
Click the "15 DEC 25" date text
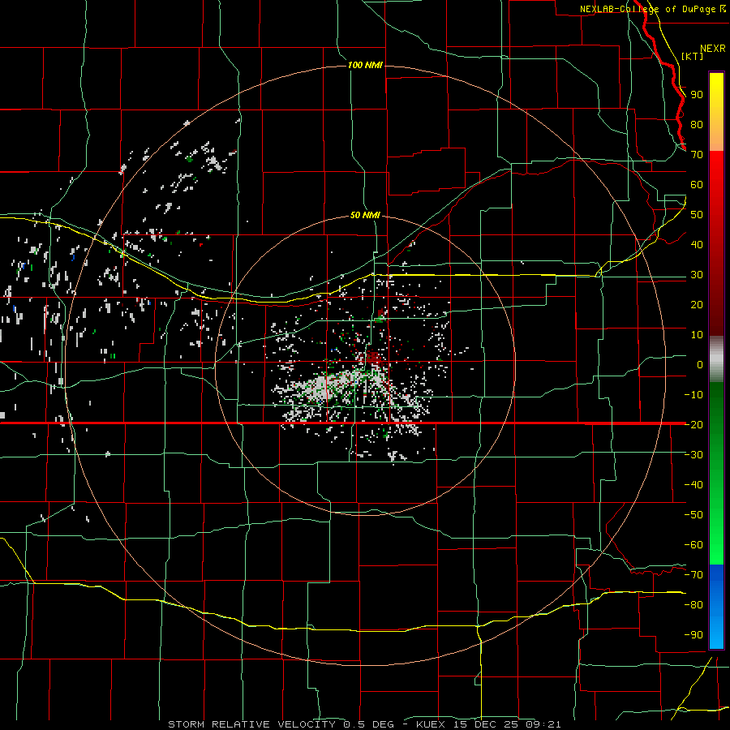coord(487,724)
